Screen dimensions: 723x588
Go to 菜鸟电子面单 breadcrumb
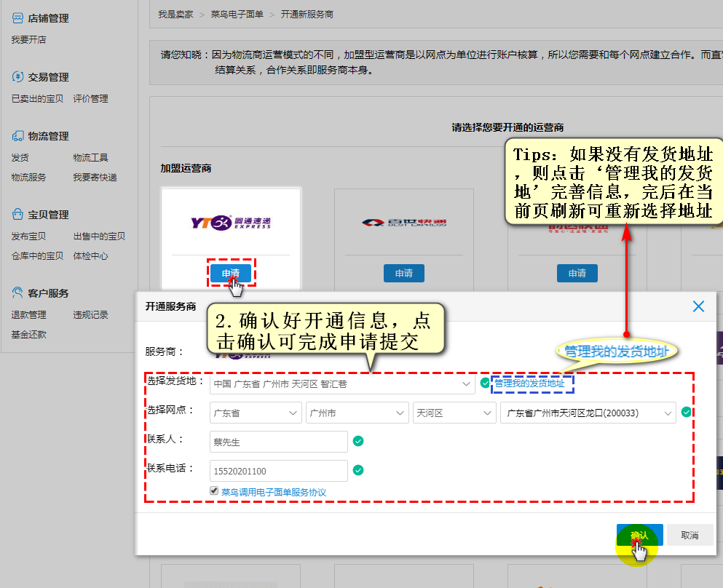coord(237,15)
